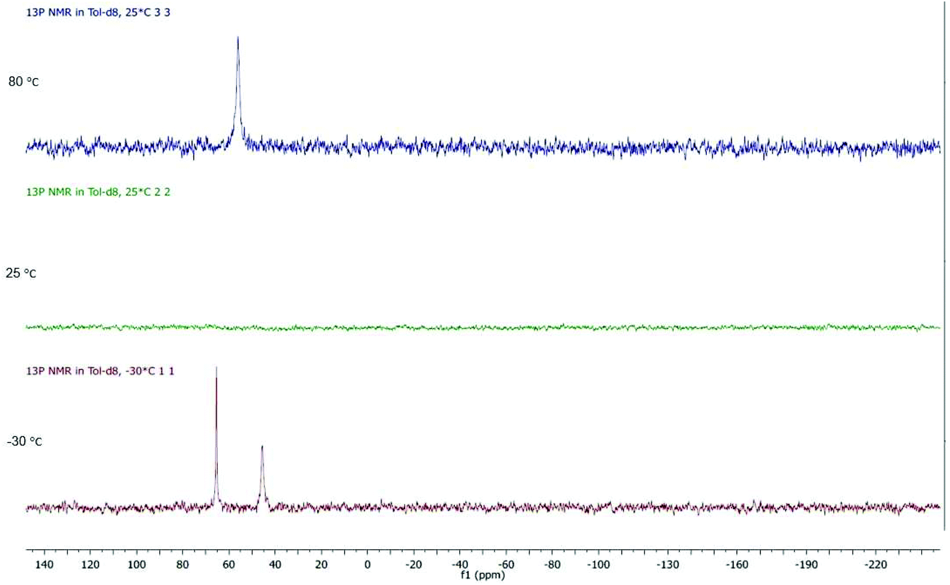Click the '140' axis tick label

(x=45, y=564)
